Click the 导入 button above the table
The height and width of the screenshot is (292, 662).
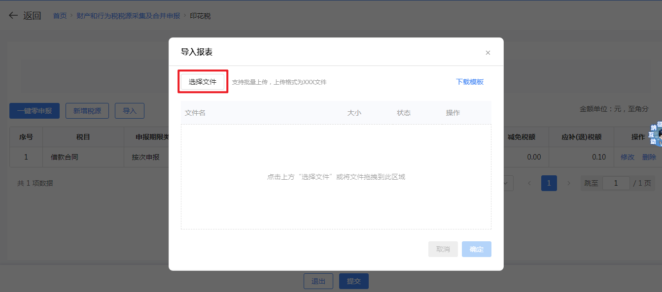pos(130,111)
